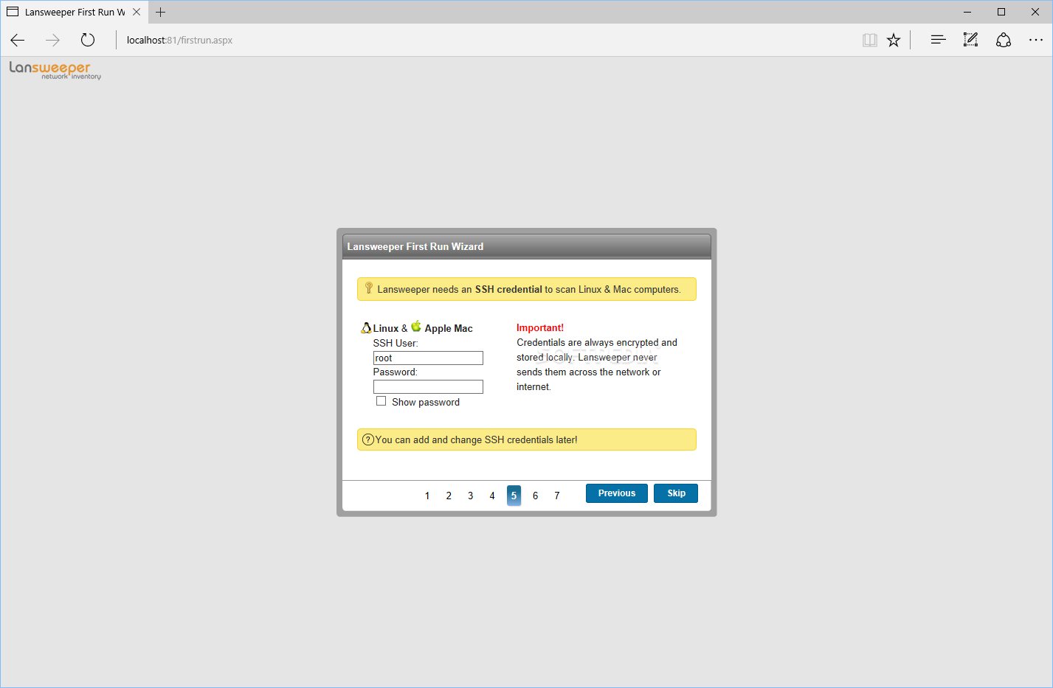Screen dimensions: 1053x688
Task: Click the SSH User field
Action: pos(428,358)
